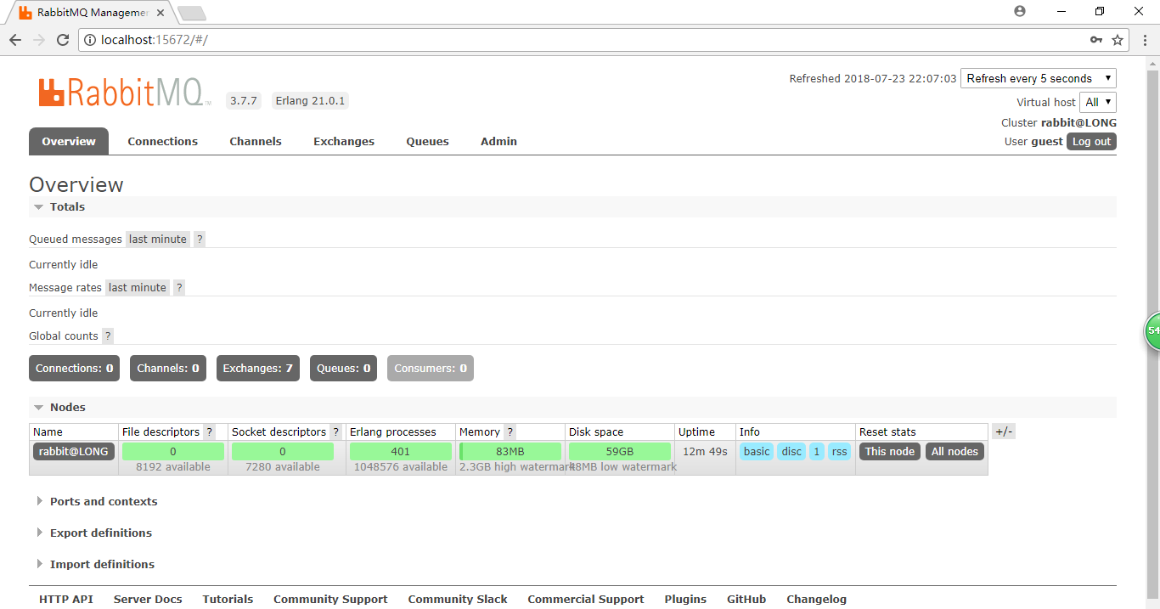This screenshot has height=609, width=1160.
Task: Click the Queues: 0 count button
Action: (x=344, y=369)
